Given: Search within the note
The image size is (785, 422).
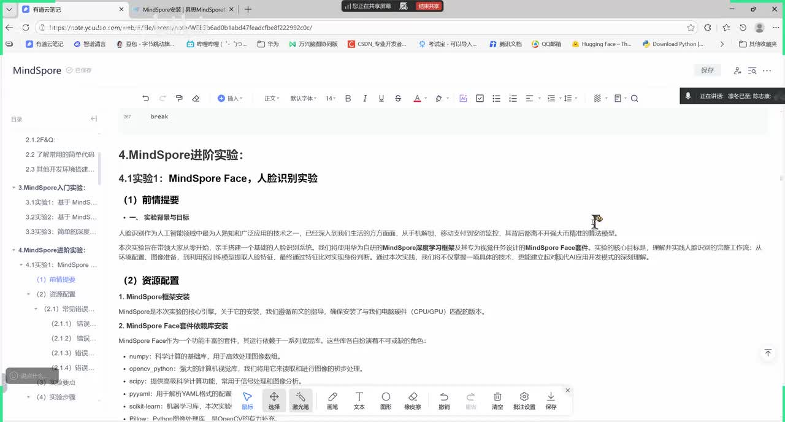Looking at the screenshot, I should click(x=634, y=98).
